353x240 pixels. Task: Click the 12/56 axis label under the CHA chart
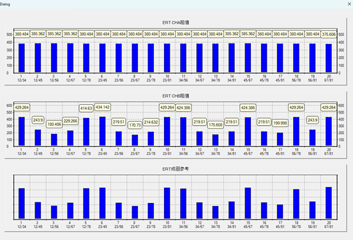click(54, 80)
